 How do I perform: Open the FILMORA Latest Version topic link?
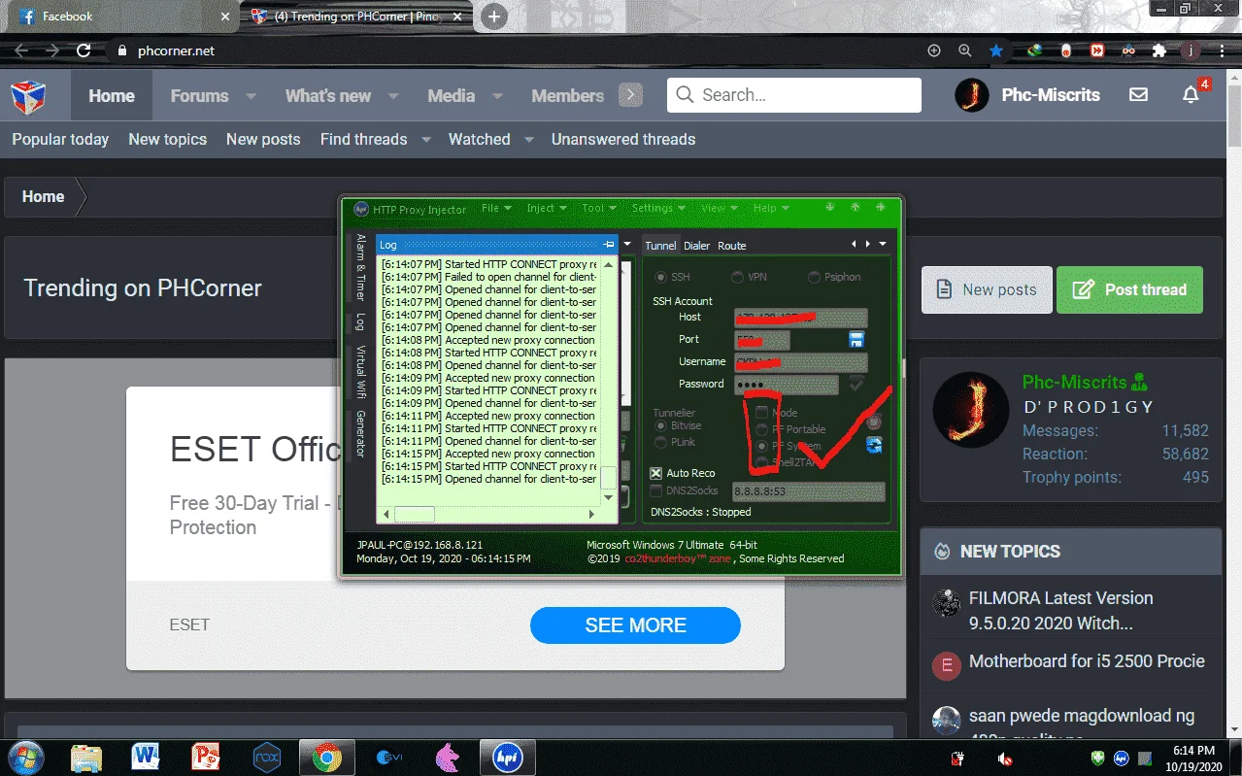1060,610
